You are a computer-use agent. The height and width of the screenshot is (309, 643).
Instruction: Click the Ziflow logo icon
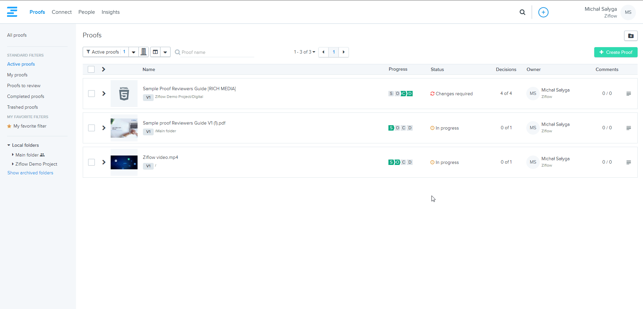tap(12, 12)
